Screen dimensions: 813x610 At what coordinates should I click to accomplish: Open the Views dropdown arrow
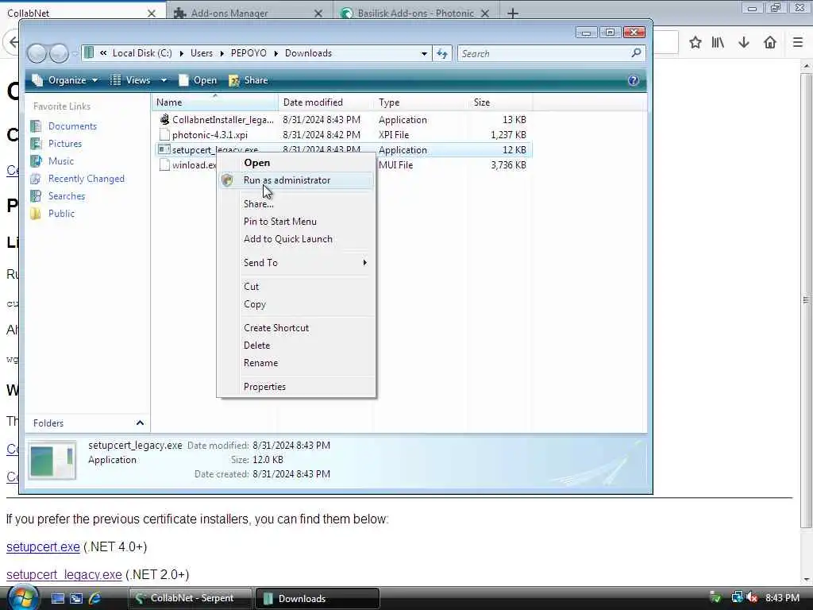[164, 80]
